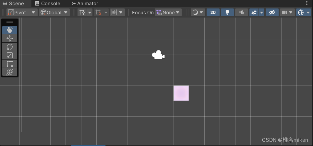The height and width of the screenshot is (146, 313).
Task: Toggle the 2D view button
Action: (x=213, y=12)
